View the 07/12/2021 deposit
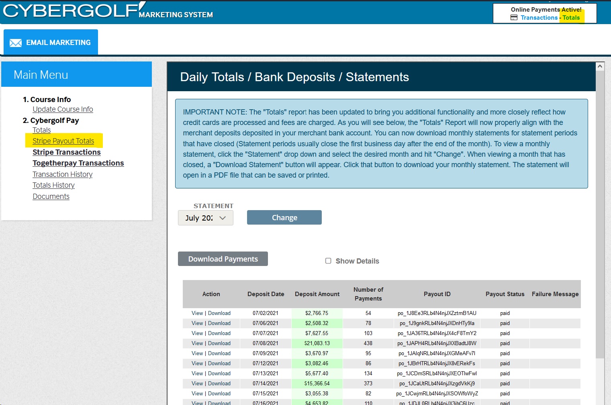Screen dimensions: 611x405 (197, 363)
